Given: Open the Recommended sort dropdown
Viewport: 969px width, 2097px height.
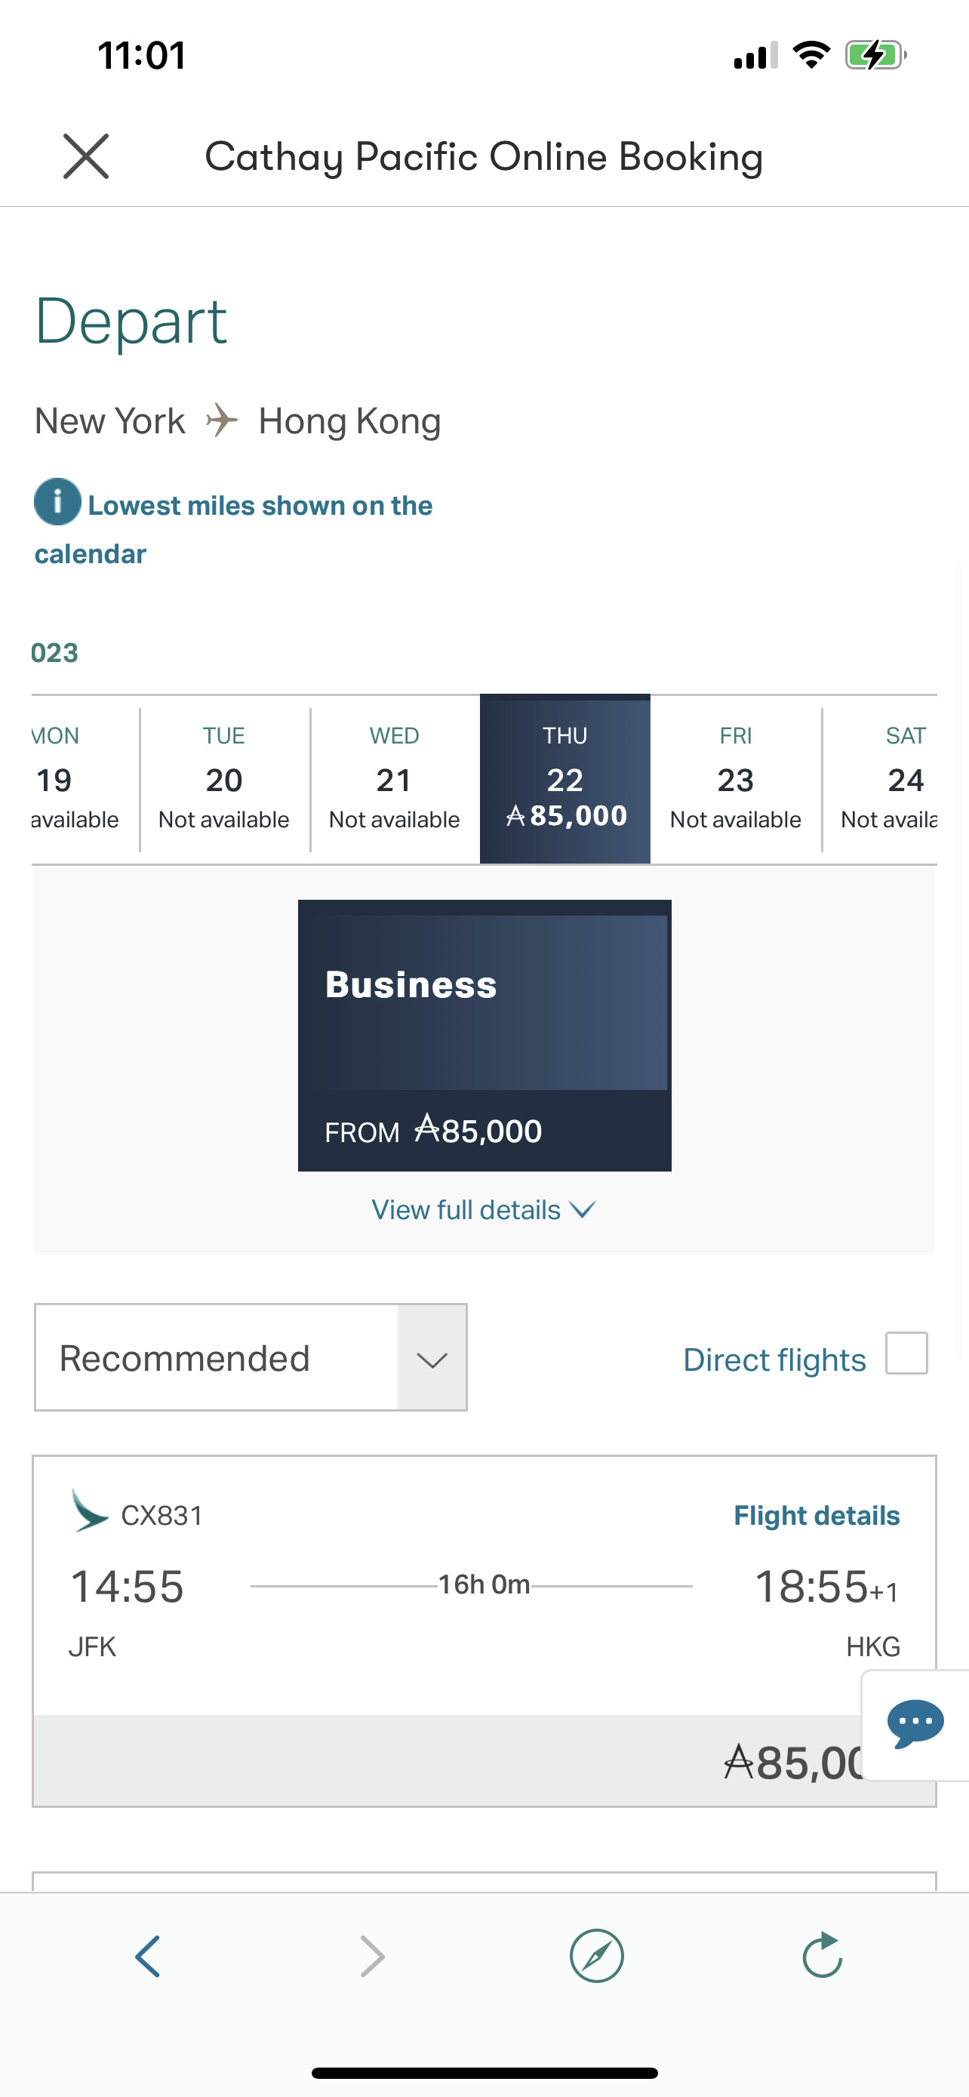Looking at the screenshot, I should [x=251, y=1358].
